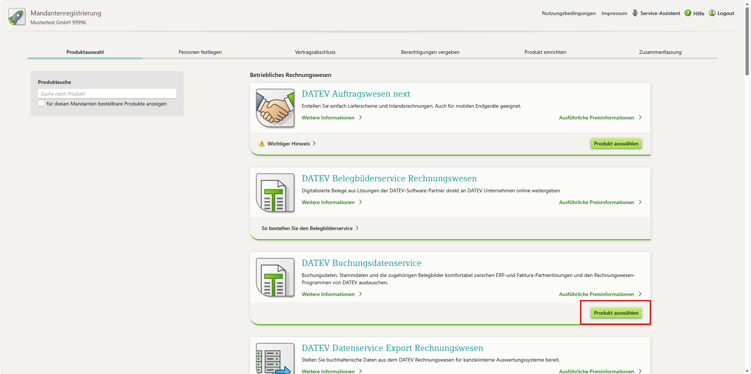The height and width of the screenshot is (374, 751).
Task: Click the DATEV Auftragswesen next handshake icon
Action: (x=275, y=108)
